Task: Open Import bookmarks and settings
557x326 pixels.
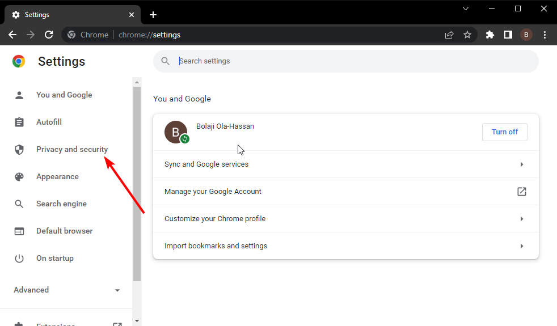Action: point(345,246)
